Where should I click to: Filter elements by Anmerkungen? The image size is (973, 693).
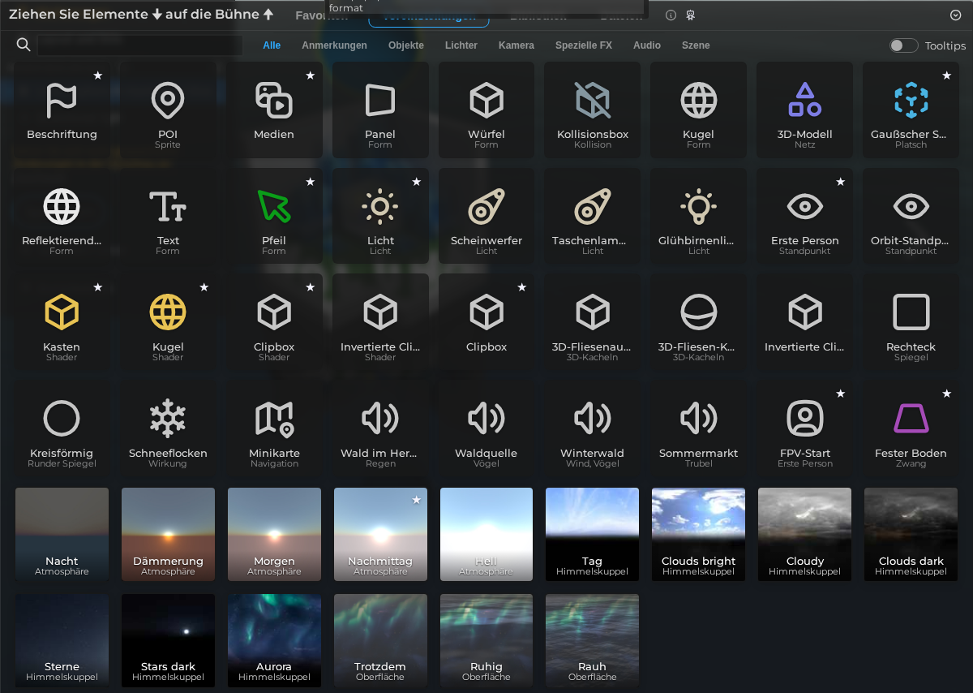[x=334, y=45]
